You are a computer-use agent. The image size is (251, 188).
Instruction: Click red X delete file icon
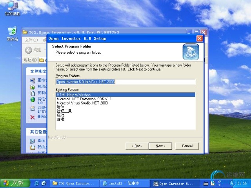click(33, 117)
